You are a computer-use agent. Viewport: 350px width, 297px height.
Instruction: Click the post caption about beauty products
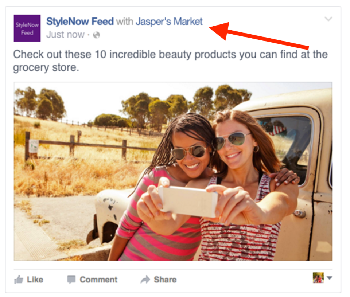pos(170,61)
